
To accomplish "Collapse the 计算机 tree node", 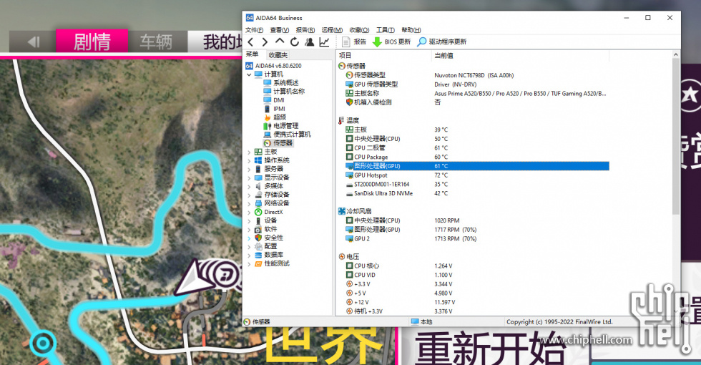I will [249, 74].
